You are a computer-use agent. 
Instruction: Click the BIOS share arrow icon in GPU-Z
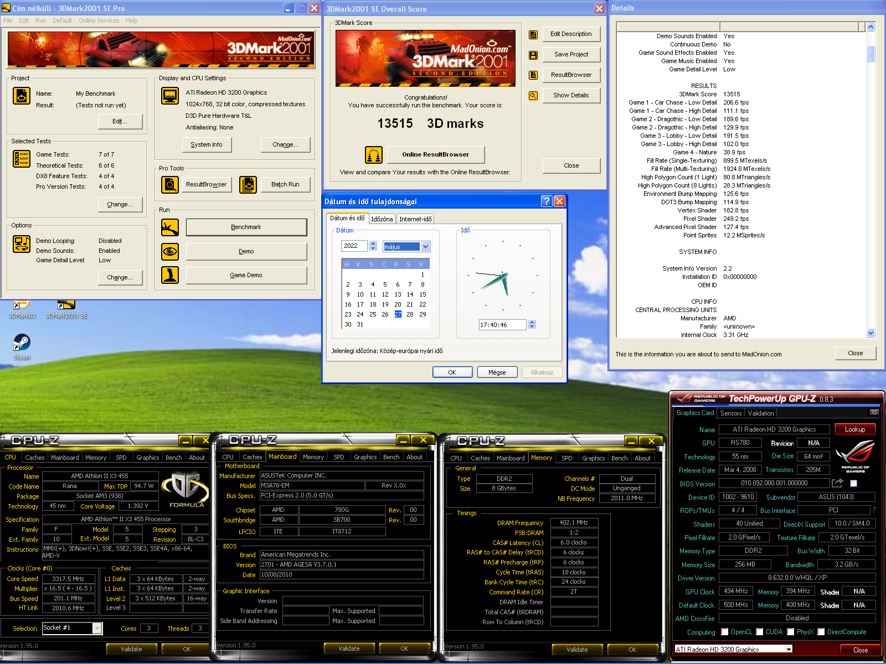coord(837,483)
